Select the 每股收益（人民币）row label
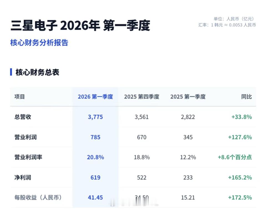The image size is (268, 209). pos(38,198)
